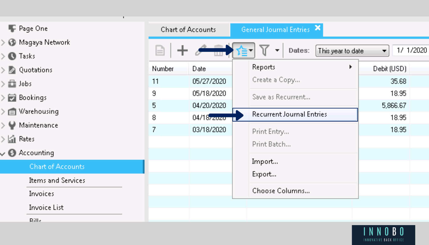Click the Page One label in sidebar
Viewport: 429px width, 245px height.
[33, 28]
